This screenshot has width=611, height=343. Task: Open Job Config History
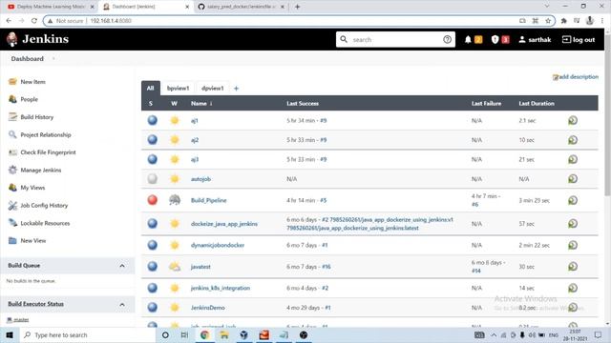[44, 206]
